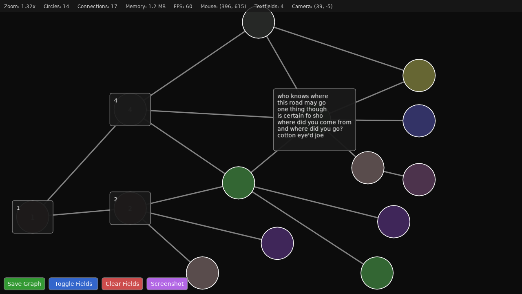The height and width of the screenshot is (294, 522).
Task: Select the green hub circle with many connections
Action: click(x=239, y=183)
